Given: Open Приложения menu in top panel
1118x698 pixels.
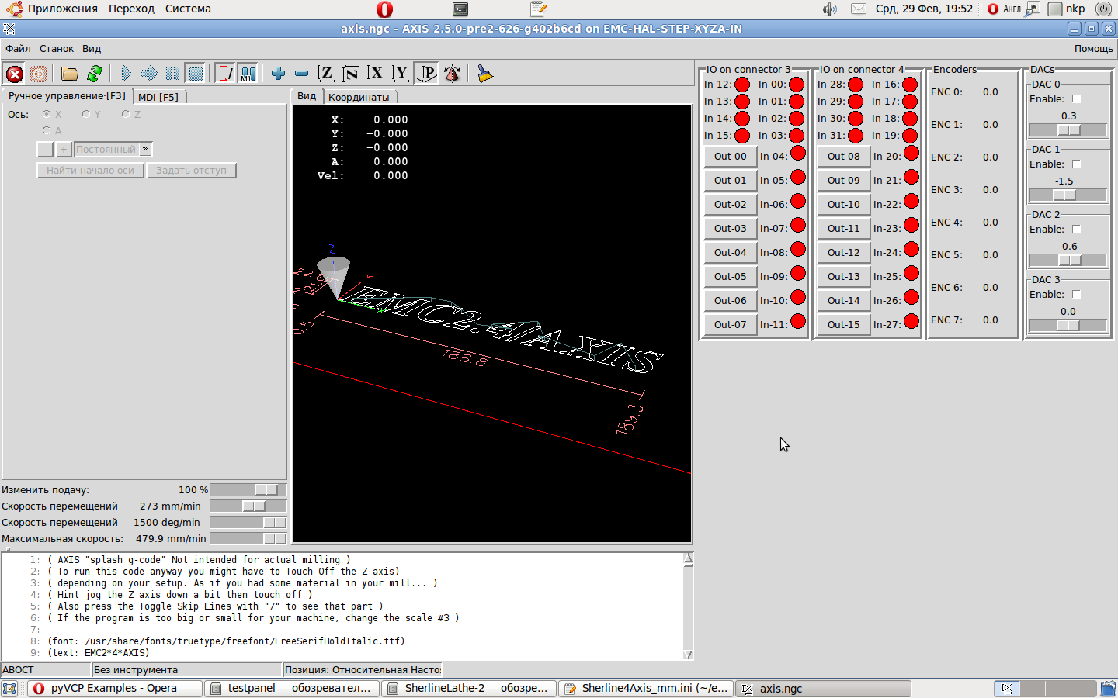Looking at the screenshot, I should click(63, 9).
